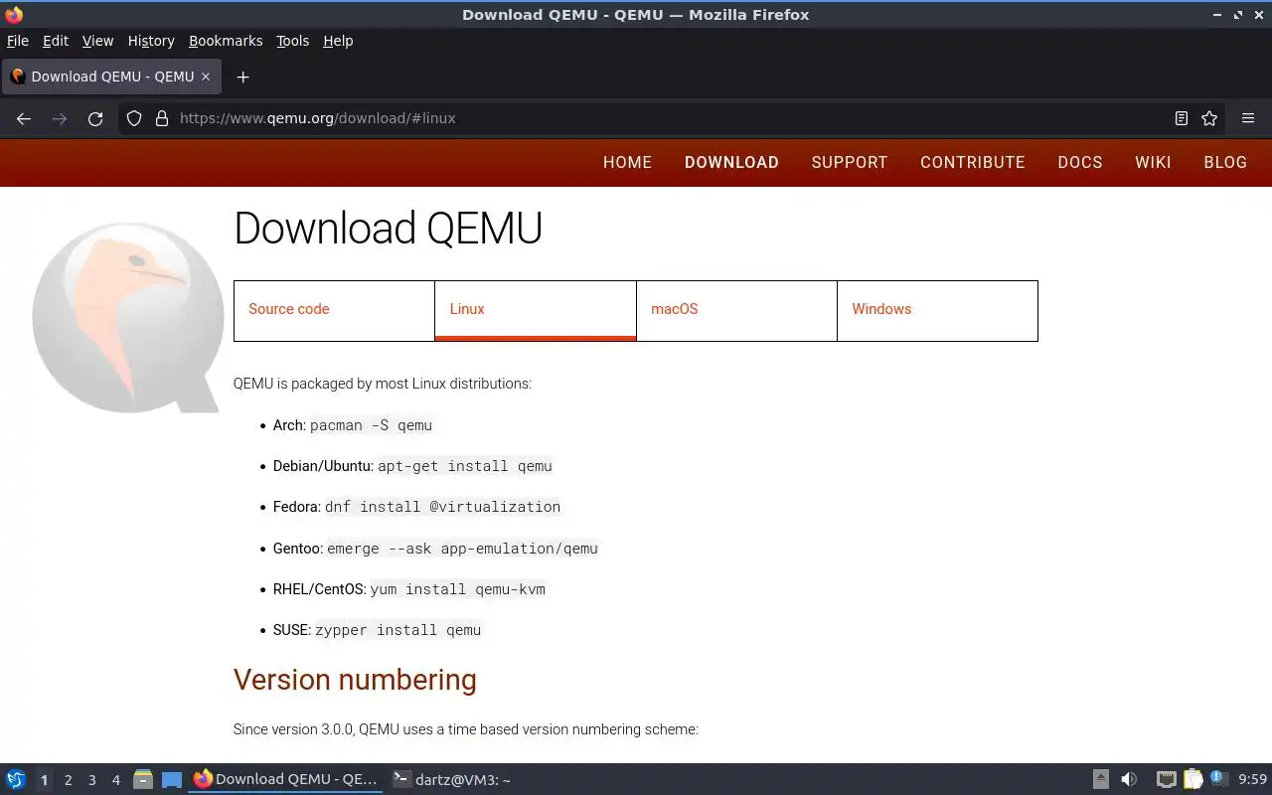Close the Download QEMU tab
This screenshot has height=795, width=1272.
(206, 77)
